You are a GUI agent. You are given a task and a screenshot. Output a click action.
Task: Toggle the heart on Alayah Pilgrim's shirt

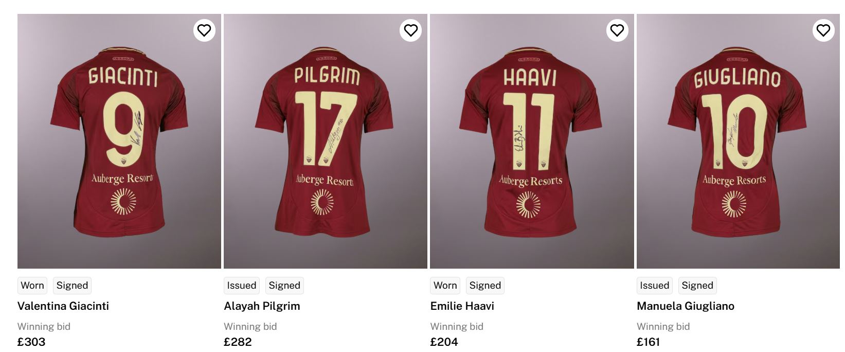[410, 30]
